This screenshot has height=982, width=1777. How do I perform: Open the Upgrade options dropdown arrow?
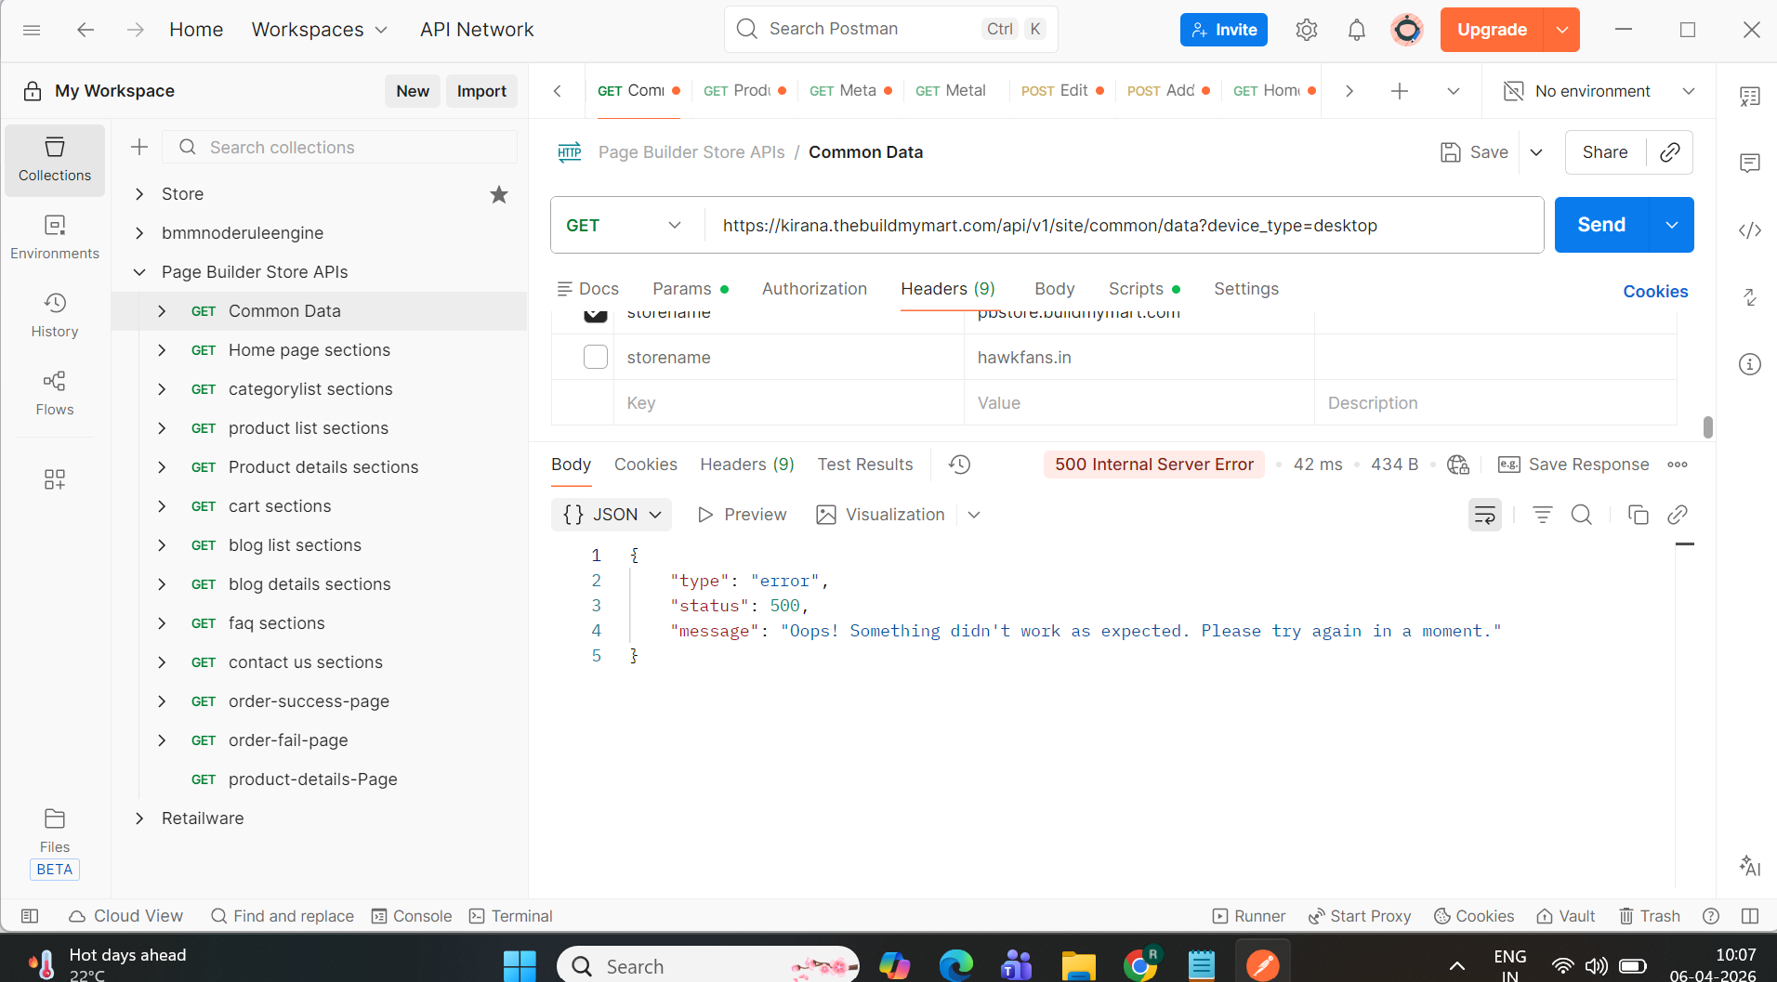(1562, 30)
